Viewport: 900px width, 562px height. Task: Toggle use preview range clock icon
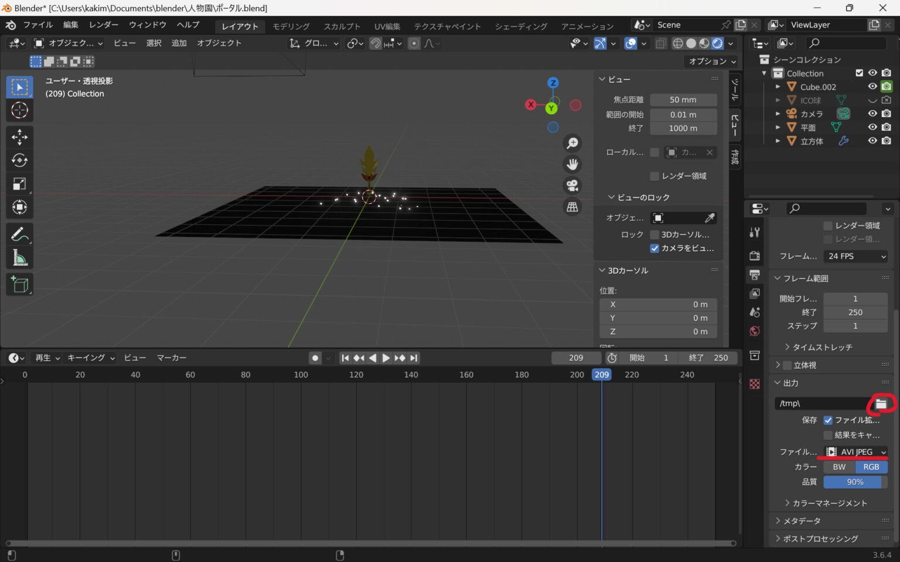pos(612,358)
